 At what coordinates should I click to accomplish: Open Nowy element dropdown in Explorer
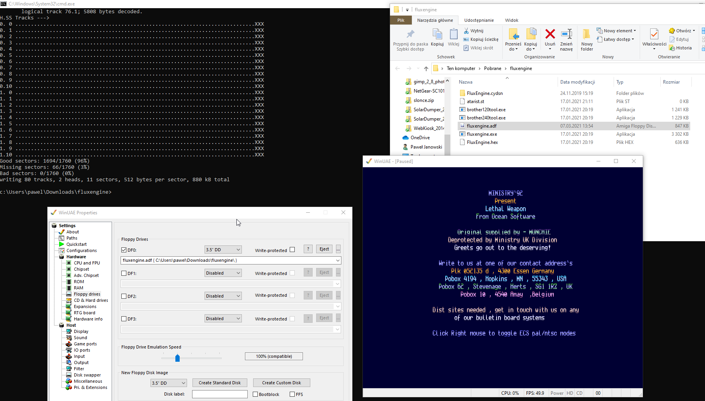[x=617, y=31]
